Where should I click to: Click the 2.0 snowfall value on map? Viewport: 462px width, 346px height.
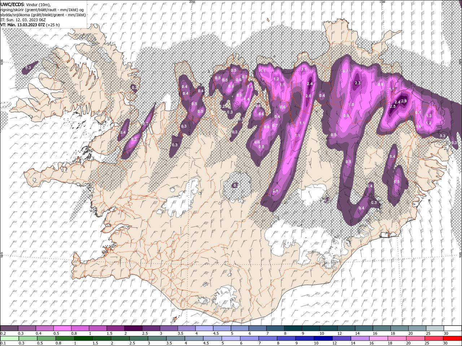pyautogui.click(x=308, y=96)
